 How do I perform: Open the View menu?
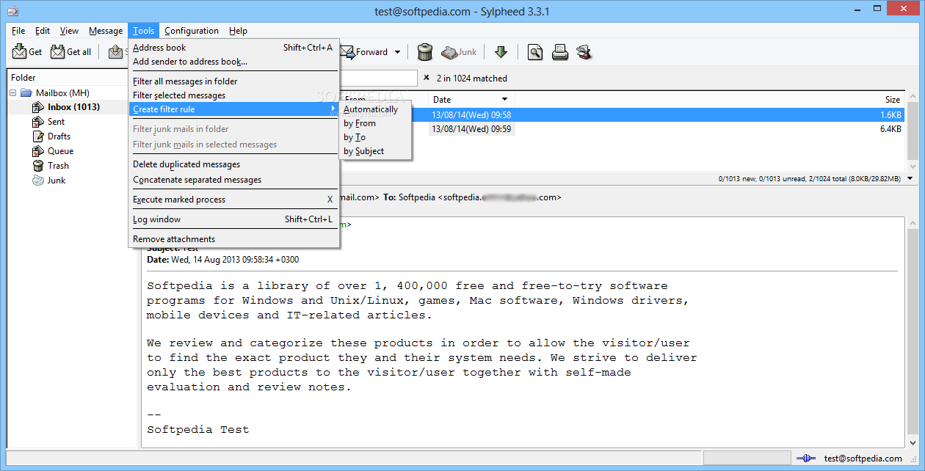point(69,31)
